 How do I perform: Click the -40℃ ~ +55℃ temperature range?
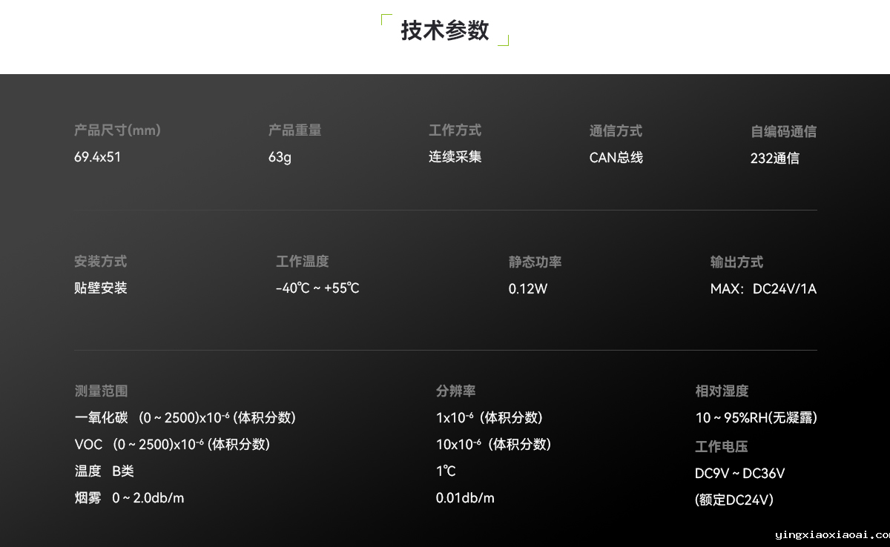(317, 288)
